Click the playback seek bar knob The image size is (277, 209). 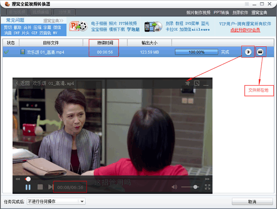(28, 179)
